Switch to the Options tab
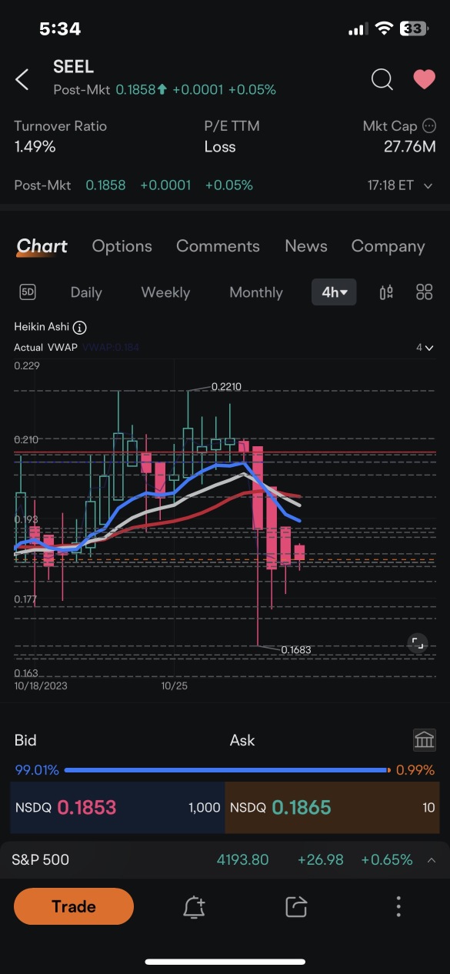This screenshot has width=450, height=974. coord(122,246)
